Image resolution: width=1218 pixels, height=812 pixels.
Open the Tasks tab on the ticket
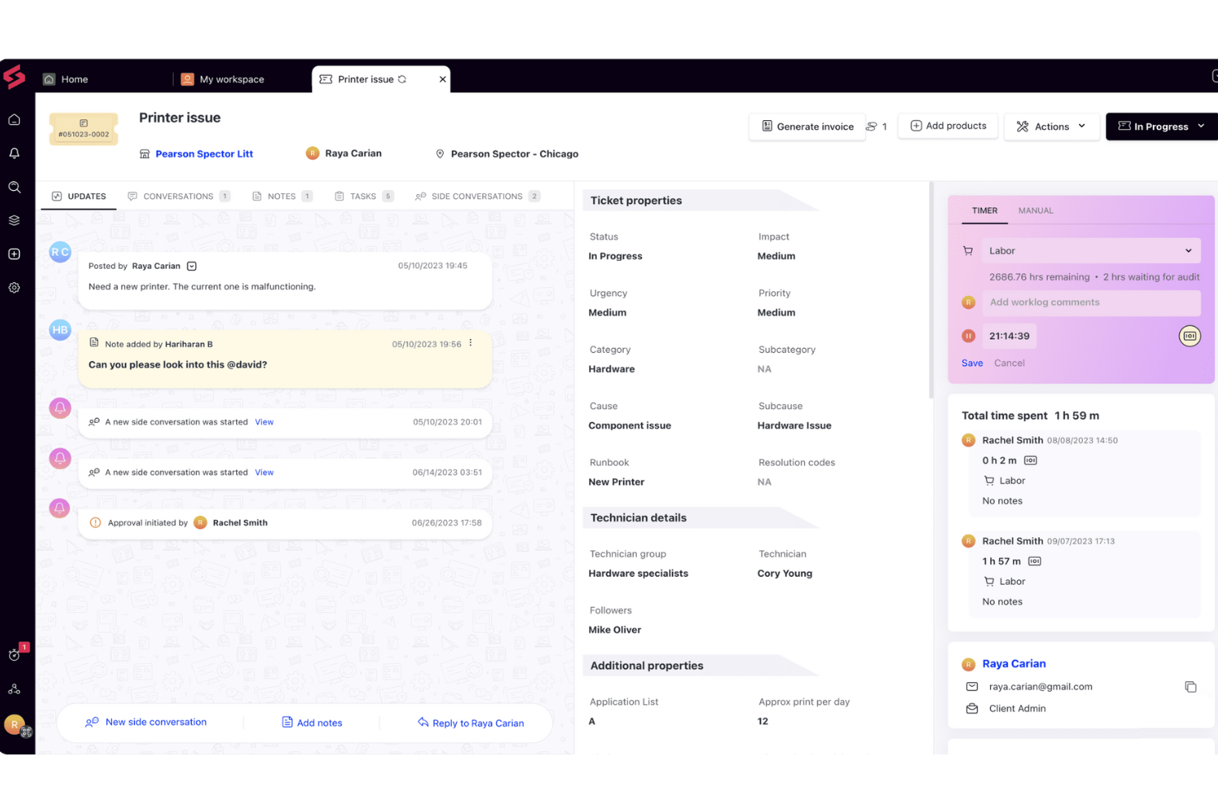coord(363,196)
